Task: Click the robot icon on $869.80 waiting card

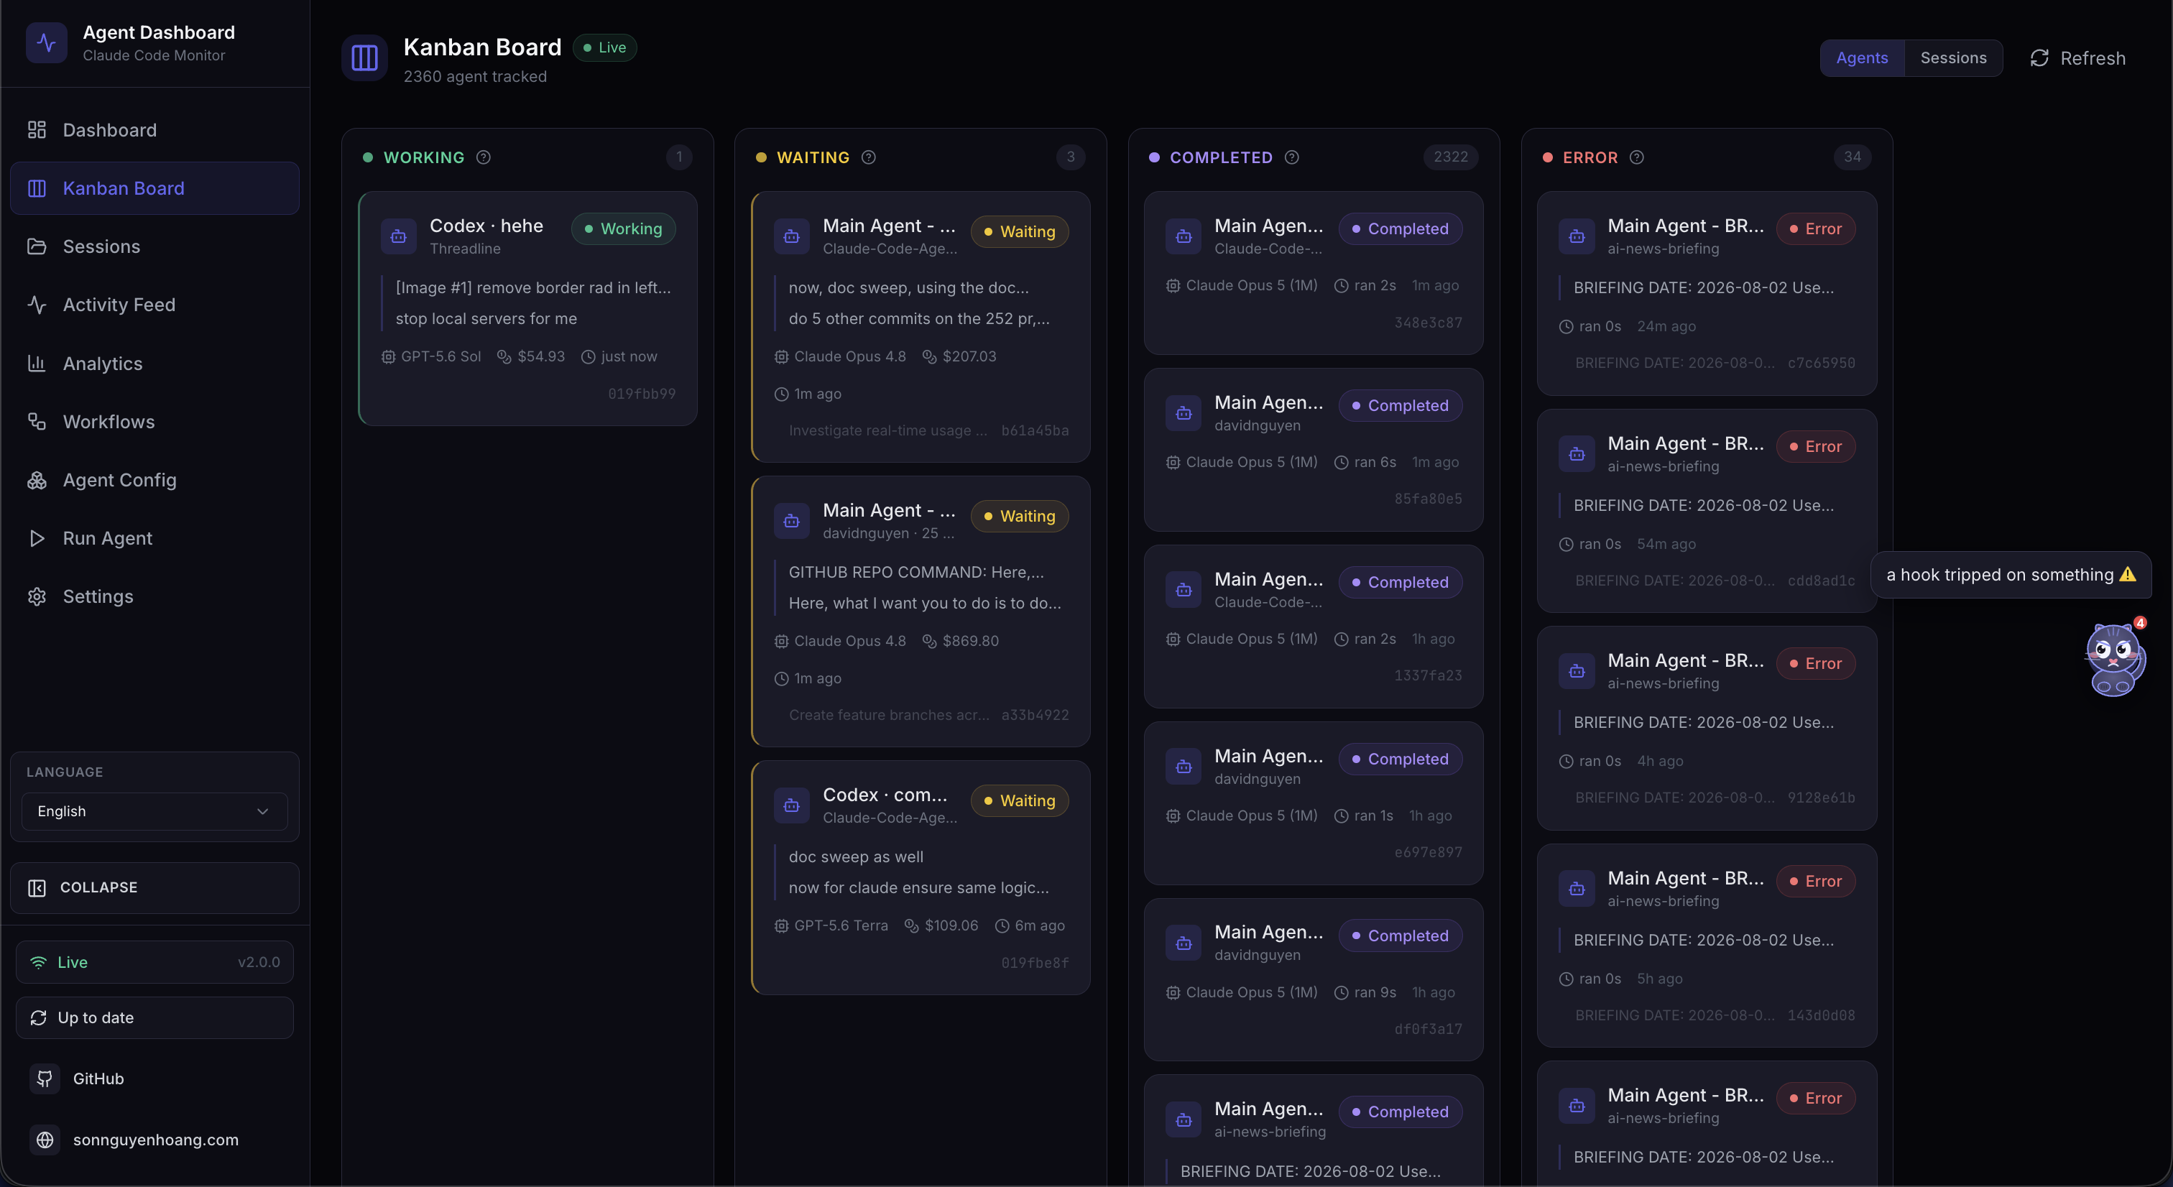Action: pyautogui.click(x=791, y=522)
